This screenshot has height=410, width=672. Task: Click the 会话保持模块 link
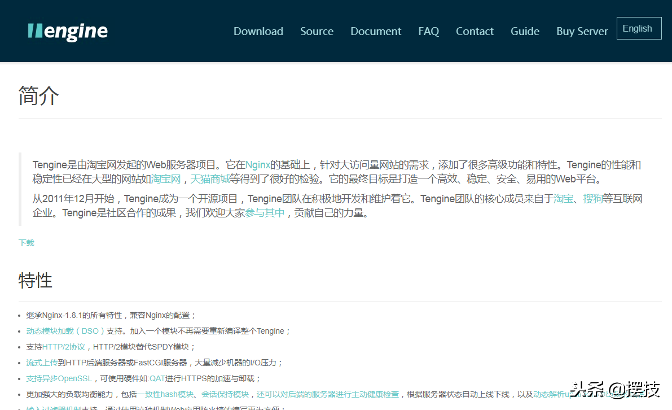(225, 394)
